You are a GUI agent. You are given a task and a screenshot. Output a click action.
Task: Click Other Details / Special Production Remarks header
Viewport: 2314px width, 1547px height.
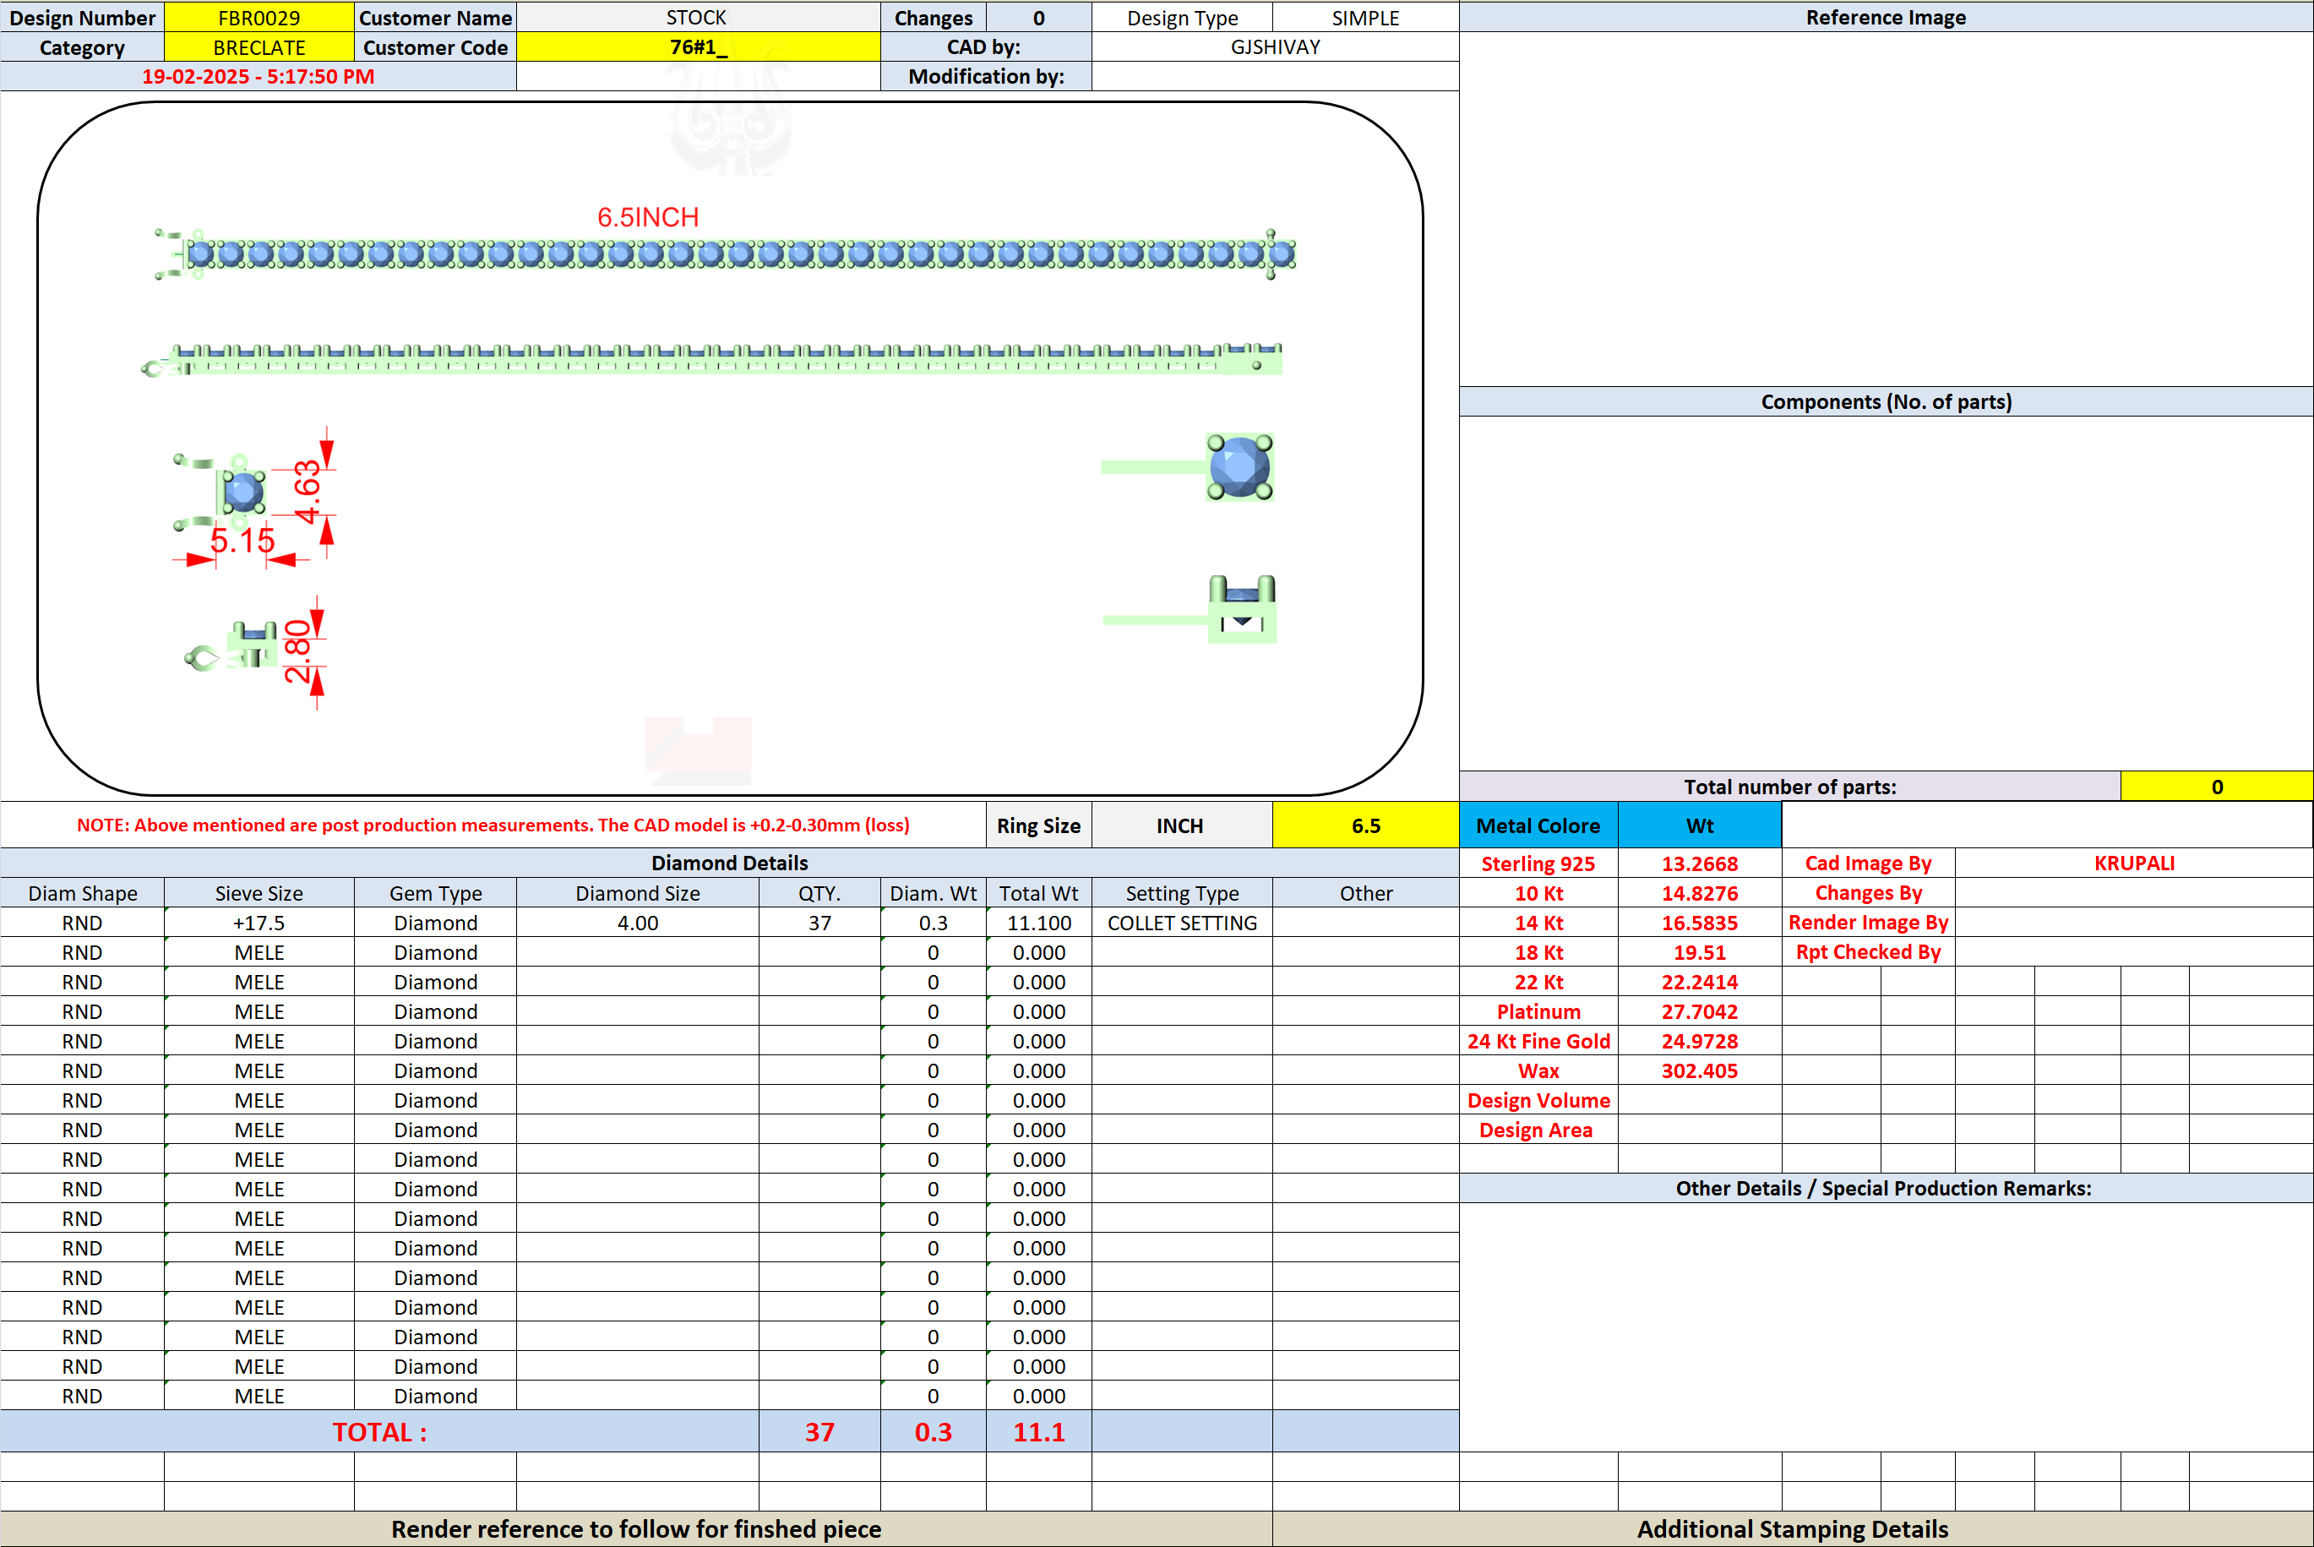coord(1886,1188)
